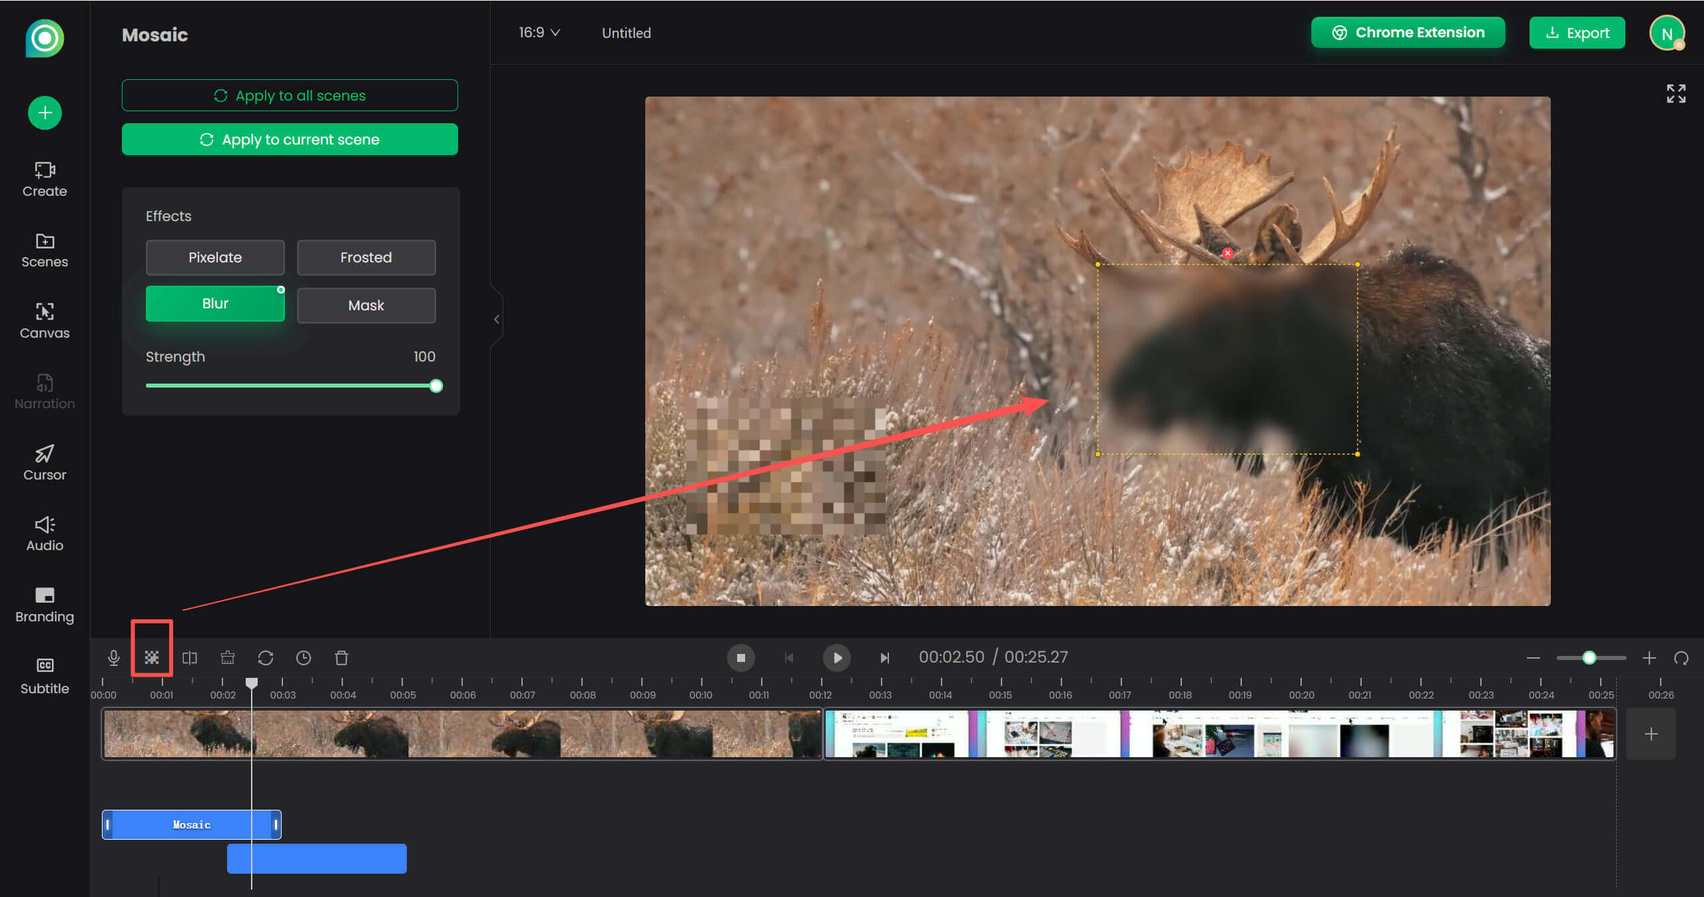Split the clip using the split icon
Image resolution: width=1704 pixels, height=897 pixels.
click(x=189, y=657)
